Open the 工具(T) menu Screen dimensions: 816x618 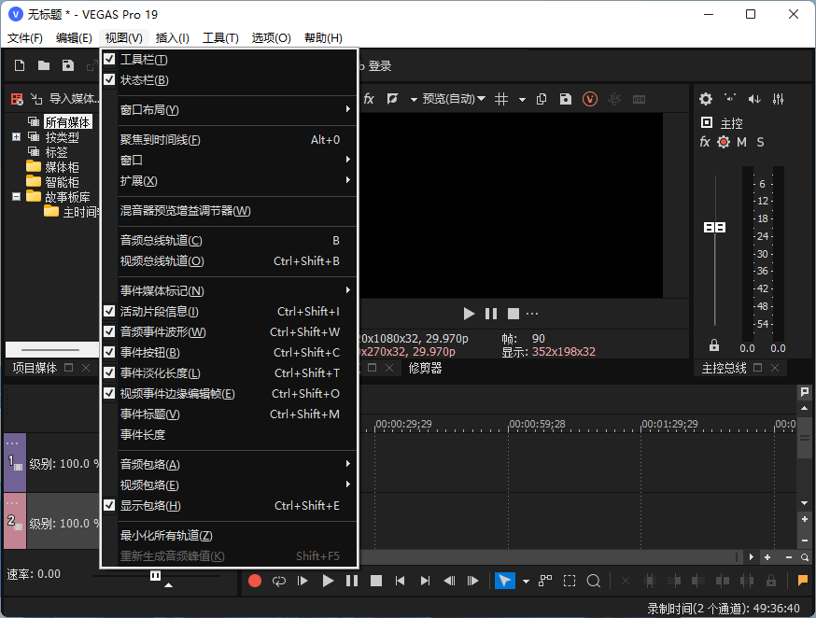tap(220, 38)
